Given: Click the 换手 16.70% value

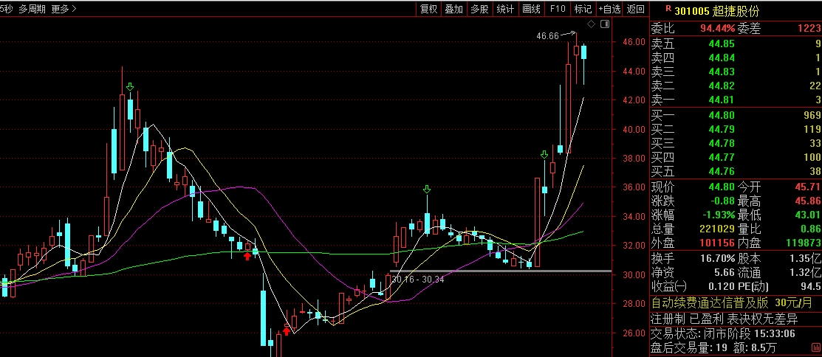Looking at the screenshot, I should point(717,259).
